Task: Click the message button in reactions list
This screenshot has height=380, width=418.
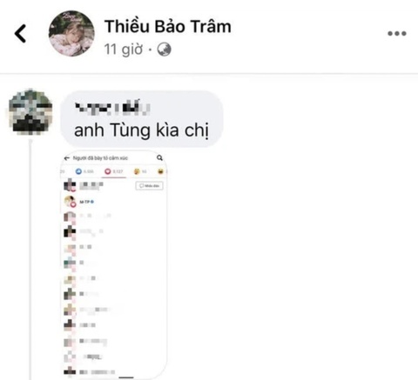Action: coord(149,186)
